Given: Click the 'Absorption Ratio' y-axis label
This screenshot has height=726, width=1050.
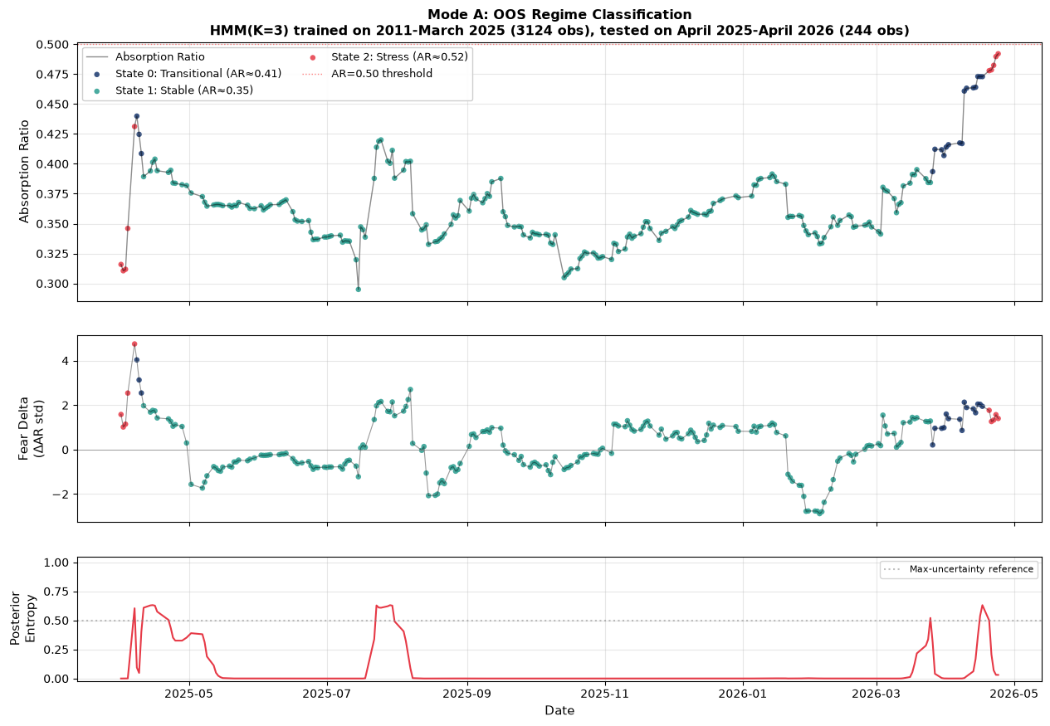Looking at the screenshot, I should click(x=25, y=171).
